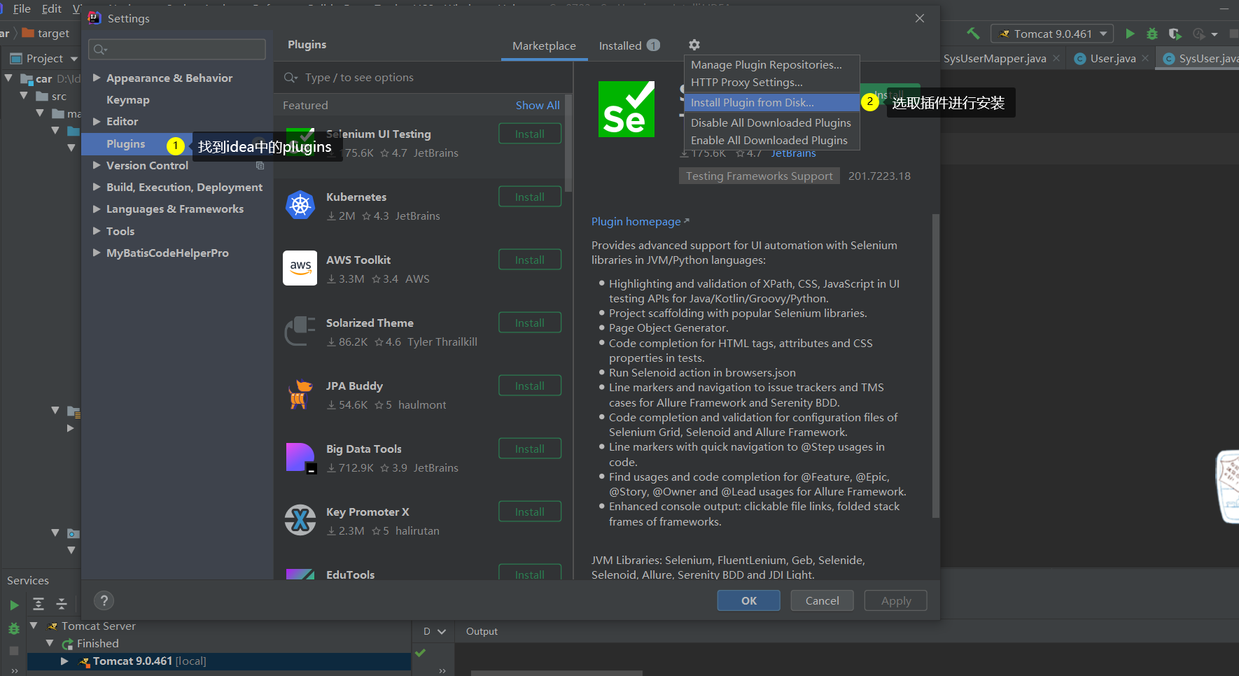
Task: Click the Solarized Theme plug icon
Action: pos(300,331)
